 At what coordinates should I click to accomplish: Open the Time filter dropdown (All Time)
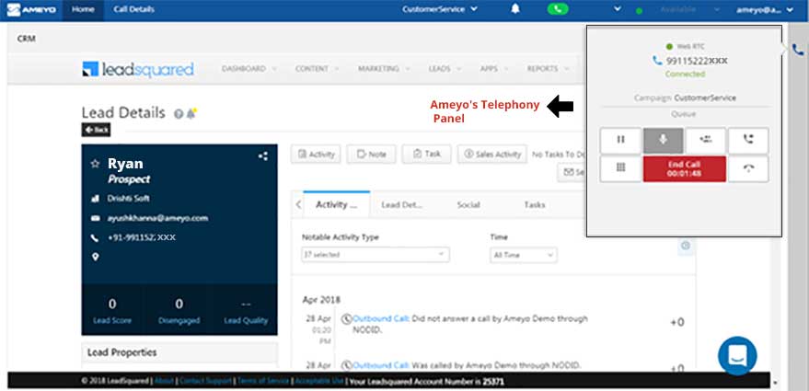(x=523, y=255)
